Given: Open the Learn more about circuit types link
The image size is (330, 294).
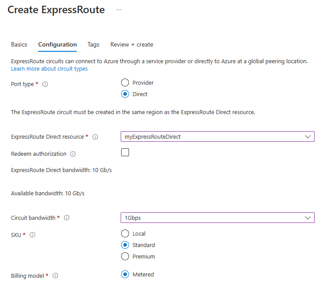Looking at the screenshot, I should point(49,69).
